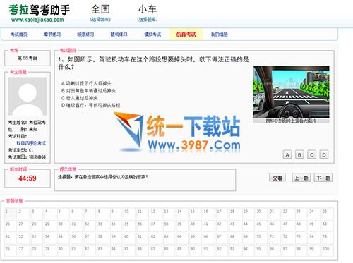
Task: Go to previous question with 上一题
Action: 301,178
